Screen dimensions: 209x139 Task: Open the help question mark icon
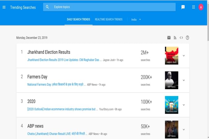pyautogui.click(x=187, y=38)
